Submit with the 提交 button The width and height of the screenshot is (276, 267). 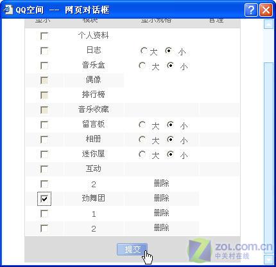tap(132, 249)
